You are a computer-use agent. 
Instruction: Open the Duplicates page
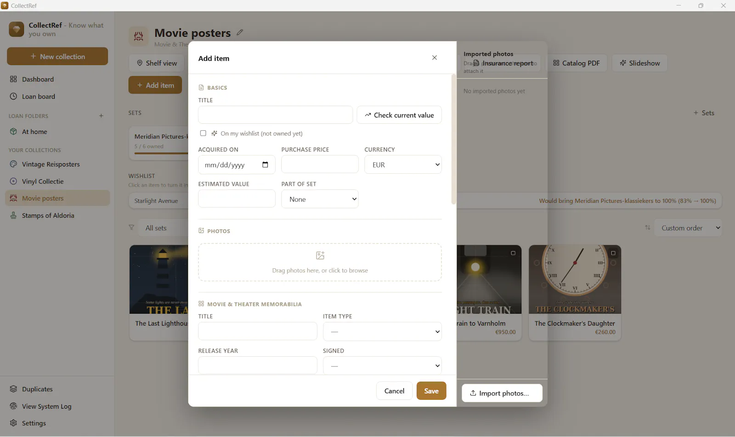[x=57, y=389]
